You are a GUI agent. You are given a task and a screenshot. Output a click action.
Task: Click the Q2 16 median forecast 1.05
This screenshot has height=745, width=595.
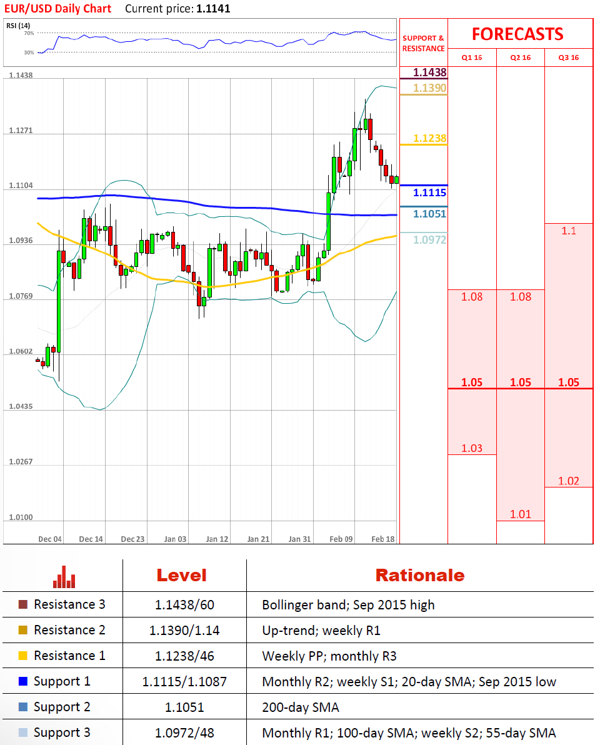(x=521, y=382)
